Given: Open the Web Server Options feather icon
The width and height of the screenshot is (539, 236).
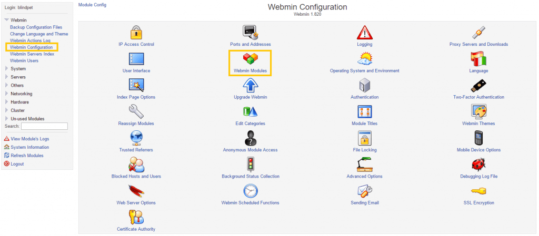Looking at the screenshot, I should [x=136, y=191].
